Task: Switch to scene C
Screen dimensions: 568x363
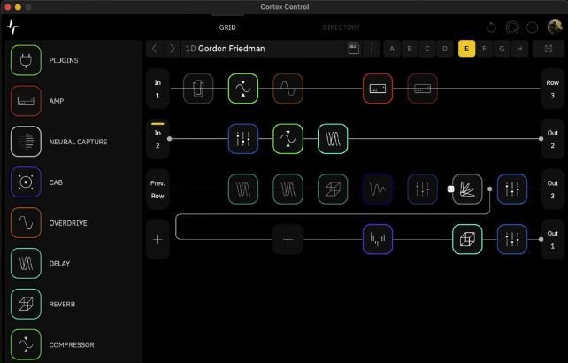Action: click(x=427, y=49)
